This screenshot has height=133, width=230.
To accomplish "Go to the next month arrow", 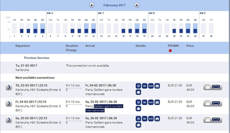I will pyautogui.click(x=137, y=5).
